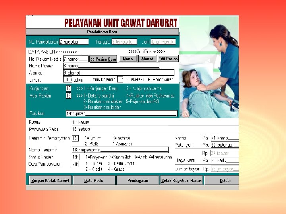Click the Nama Pasien input field

coord(112,66)
